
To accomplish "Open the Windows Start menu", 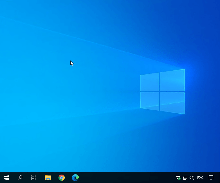I will coord(6,178).
